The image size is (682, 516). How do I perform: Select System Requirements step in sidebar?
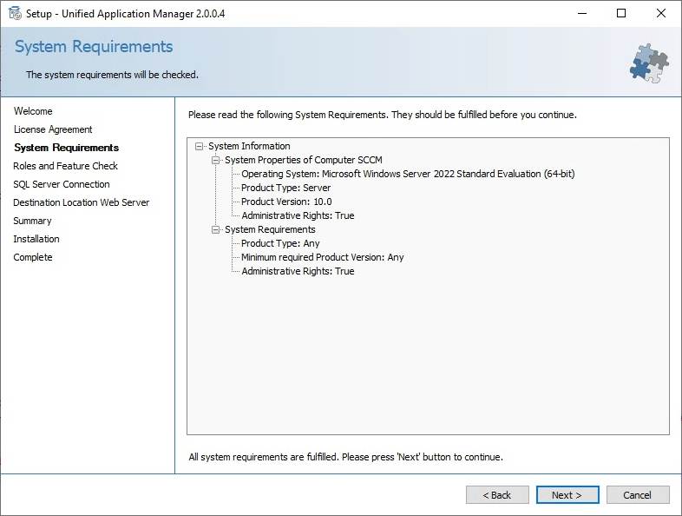[x=66, y=148]
